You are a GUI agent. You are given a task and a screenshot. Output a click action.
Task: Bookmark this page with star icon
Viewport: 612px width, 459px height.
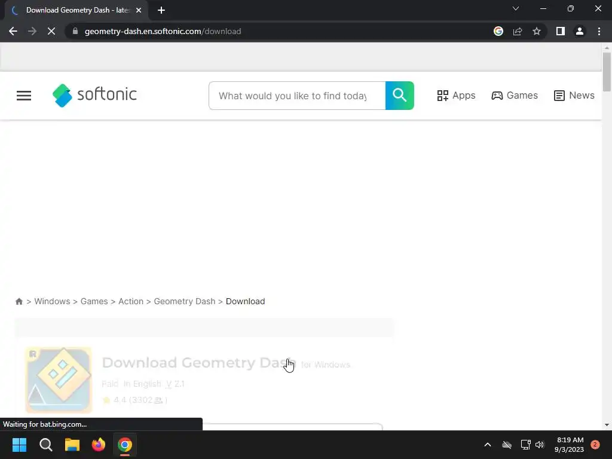click(x=537, y=31)
